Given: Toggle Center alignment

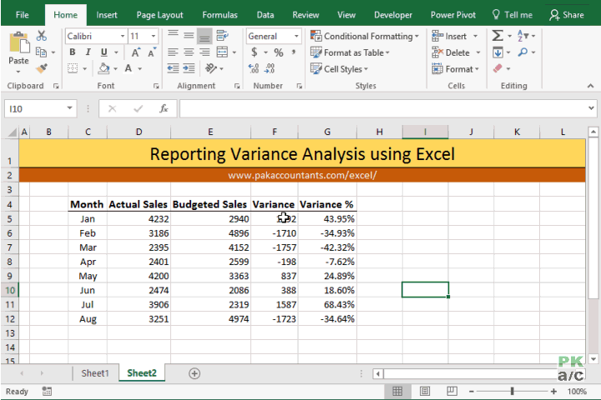Looking at the screenshot, I should pyautogui.click(x=189, y=52).
